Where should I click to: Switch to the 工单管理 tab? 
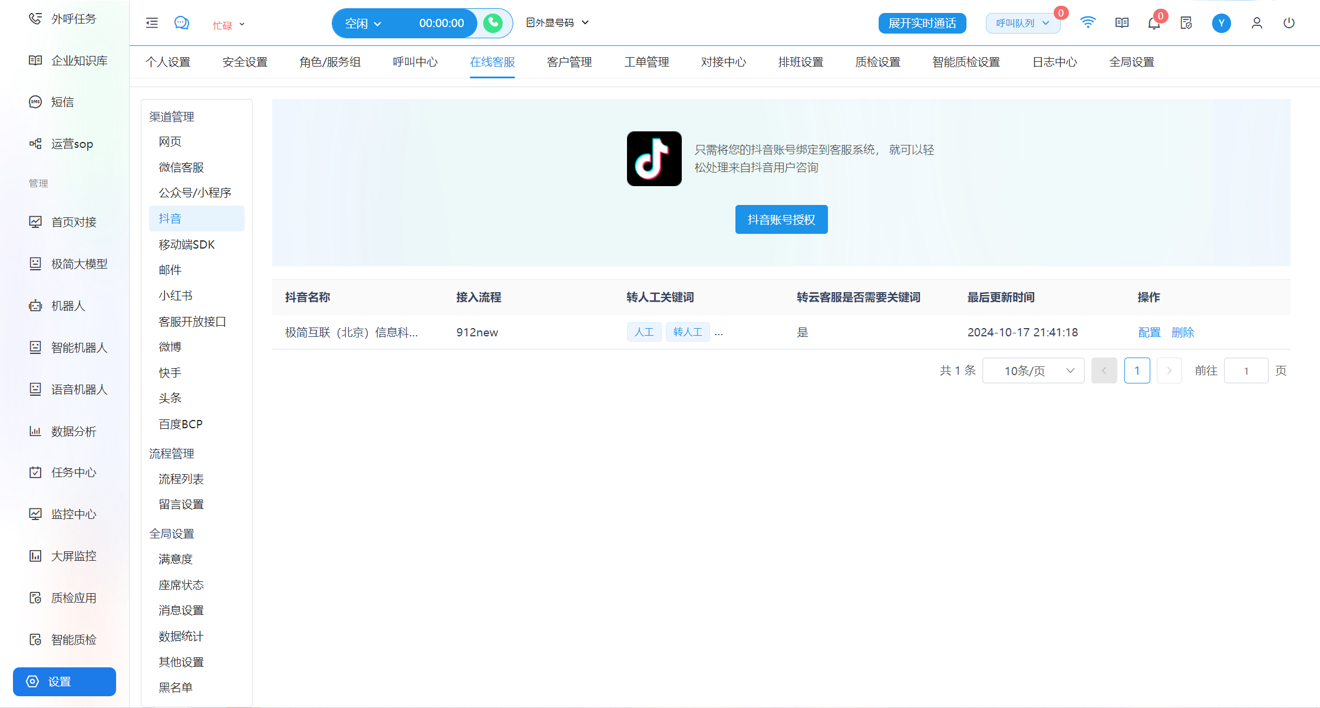click(x=646, y=62)
